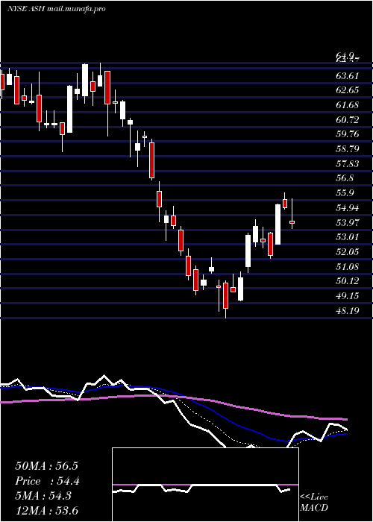The height and width of the screenshot is (522, 373).
Task: Click the 57.83 price axis label
Action: [x=348, y=163]
